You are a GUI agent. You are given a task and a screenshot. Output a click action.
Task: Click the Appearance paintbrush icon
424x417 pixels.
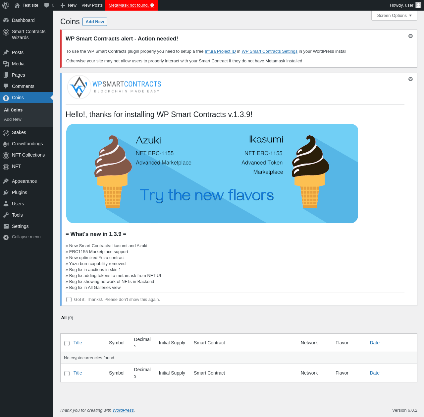[x=6, y=181]
